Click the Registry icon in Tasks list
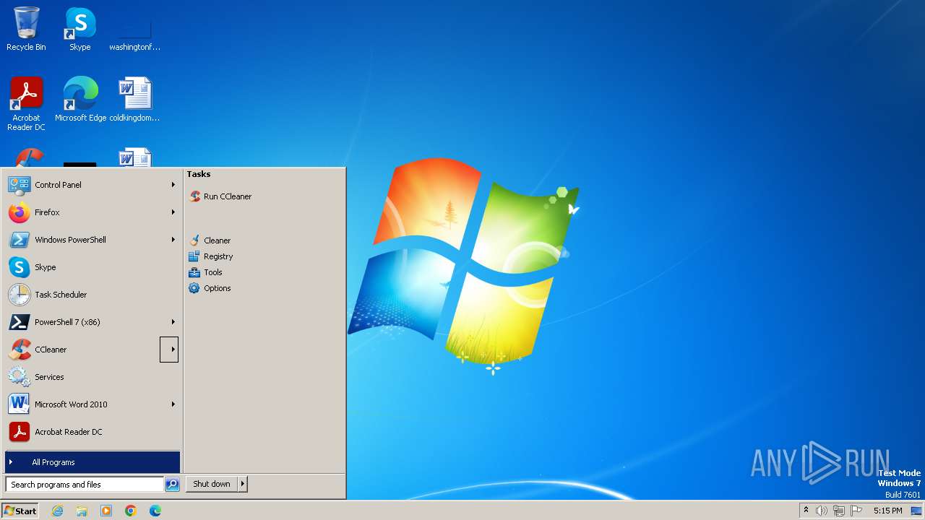This screenshot has height=520, width=925. click(194, 256)
